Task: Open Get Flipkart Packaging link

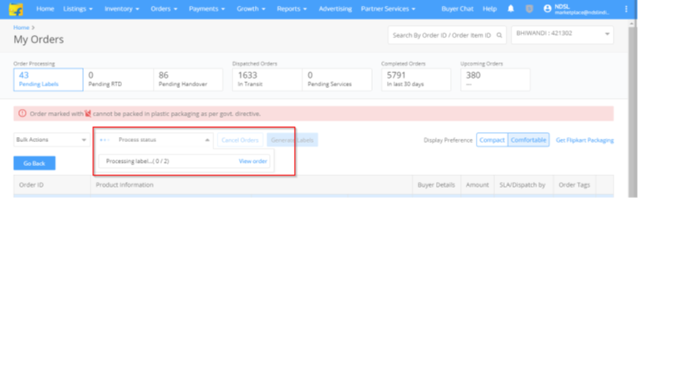Action: 585,140
